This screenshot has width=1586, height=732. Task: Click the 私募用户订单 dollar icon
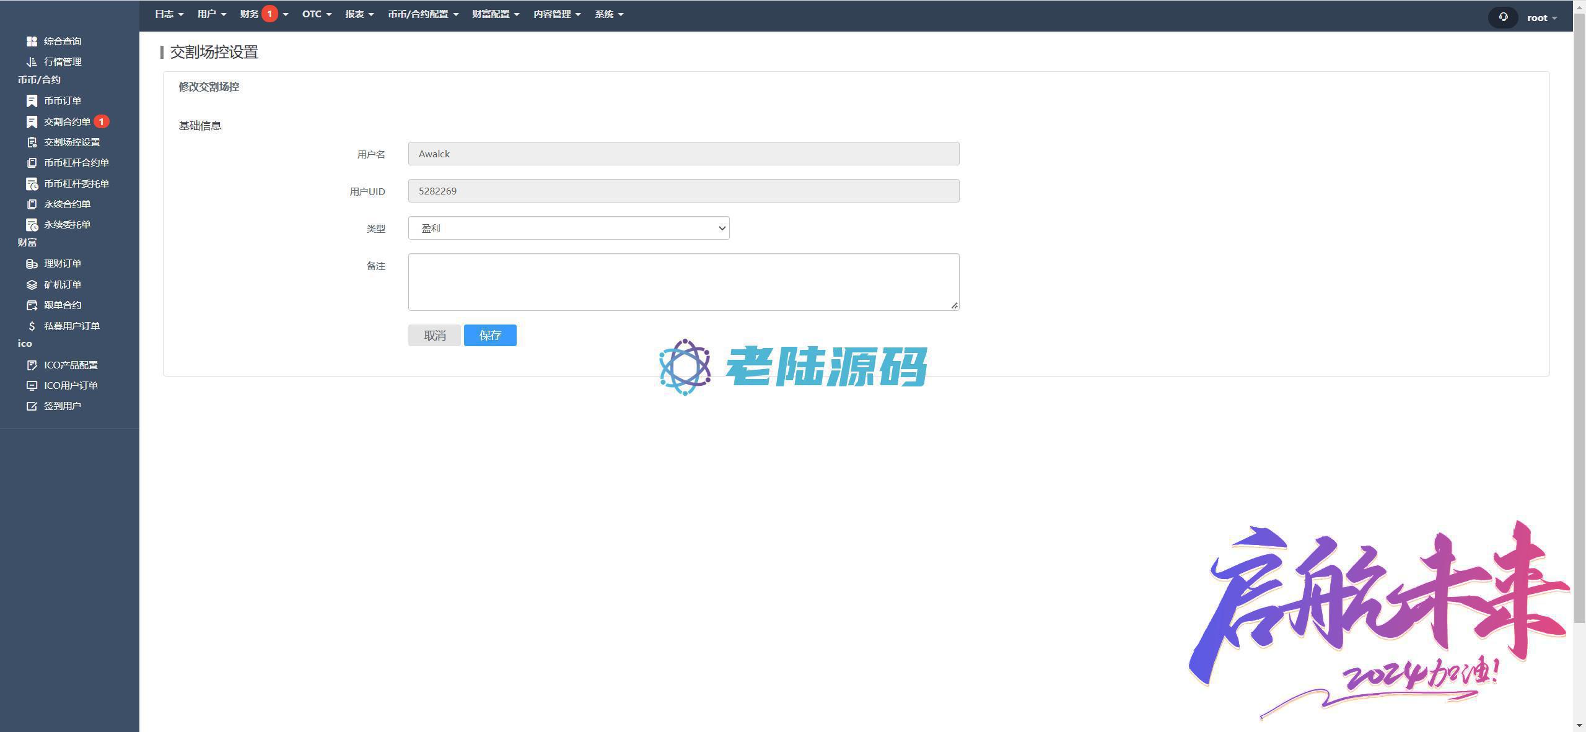click(32, 326)
